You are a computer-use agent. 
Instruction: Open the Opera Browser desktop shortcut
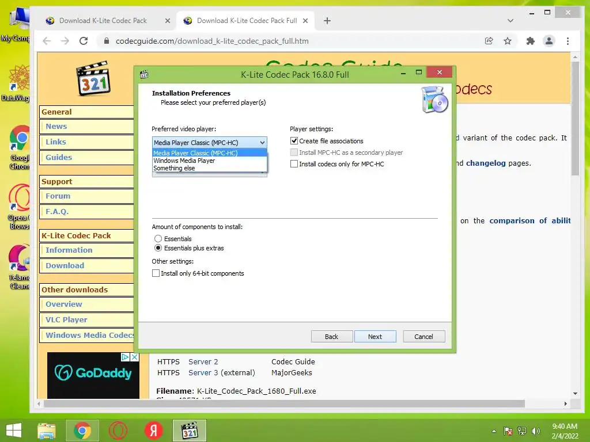point(19,206)
